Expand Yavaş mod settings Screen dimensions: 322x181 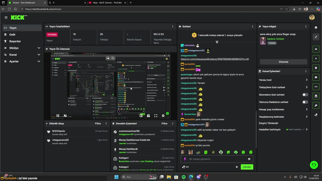283,80
